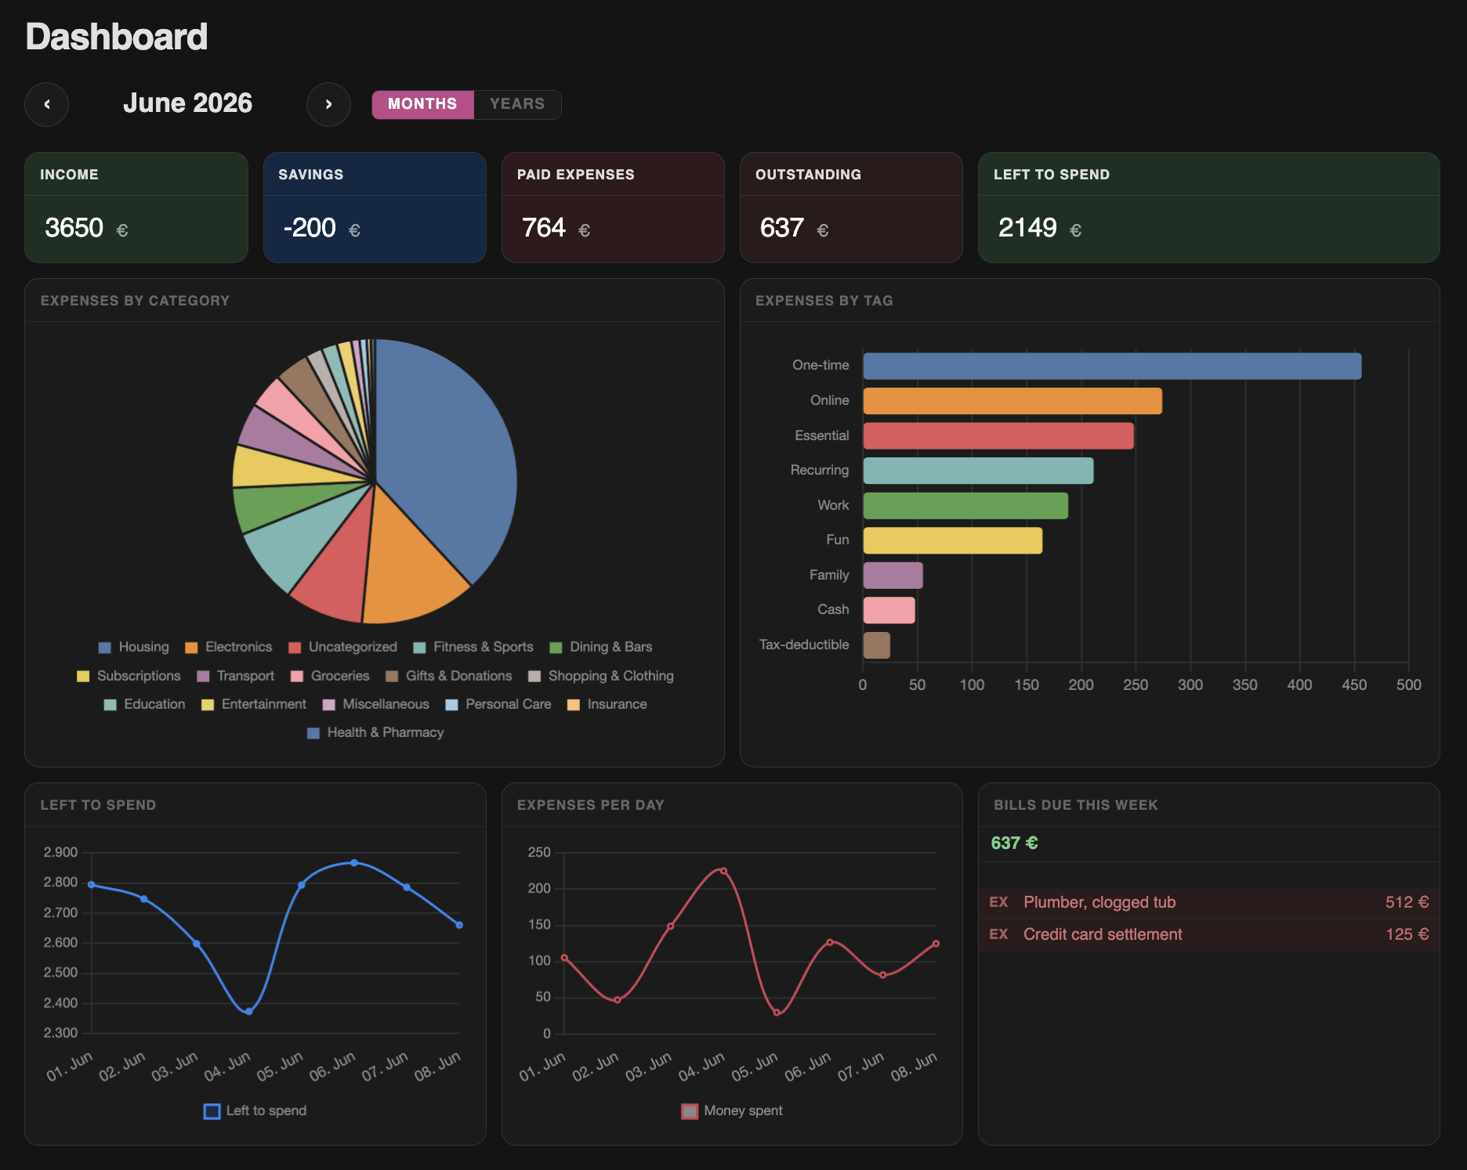Image resolution: width=1467 pixels, height=1170 pixels.
Task: Click the Recurring tag bar
Action: tap(978, 471)
